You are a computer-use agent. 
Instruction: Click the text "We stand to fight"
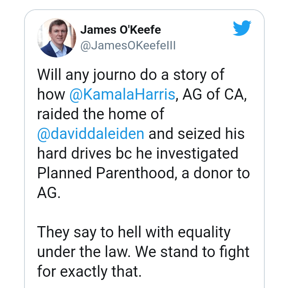(x=192, y=252)
